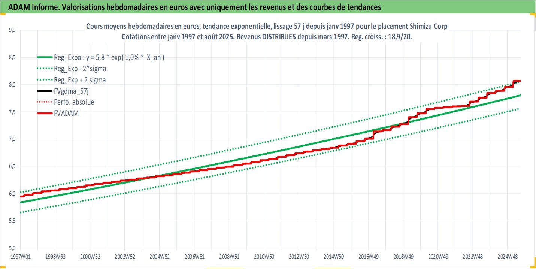Click the red line sample beside FVADAM
This screenshot has width=536, height=269.
(x=44, y=112)
